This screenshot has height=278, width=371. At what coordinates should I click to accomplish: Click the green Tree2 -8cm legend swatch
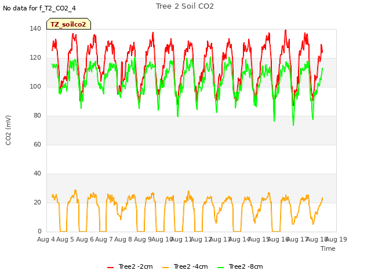click(x=221, y=268)
